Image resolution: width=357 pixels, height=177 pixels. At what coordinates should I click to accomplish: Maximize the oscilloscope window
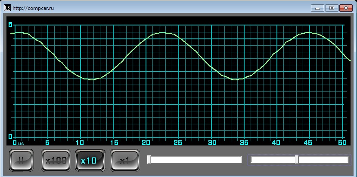pyautogui.click(x=331, y=8)
